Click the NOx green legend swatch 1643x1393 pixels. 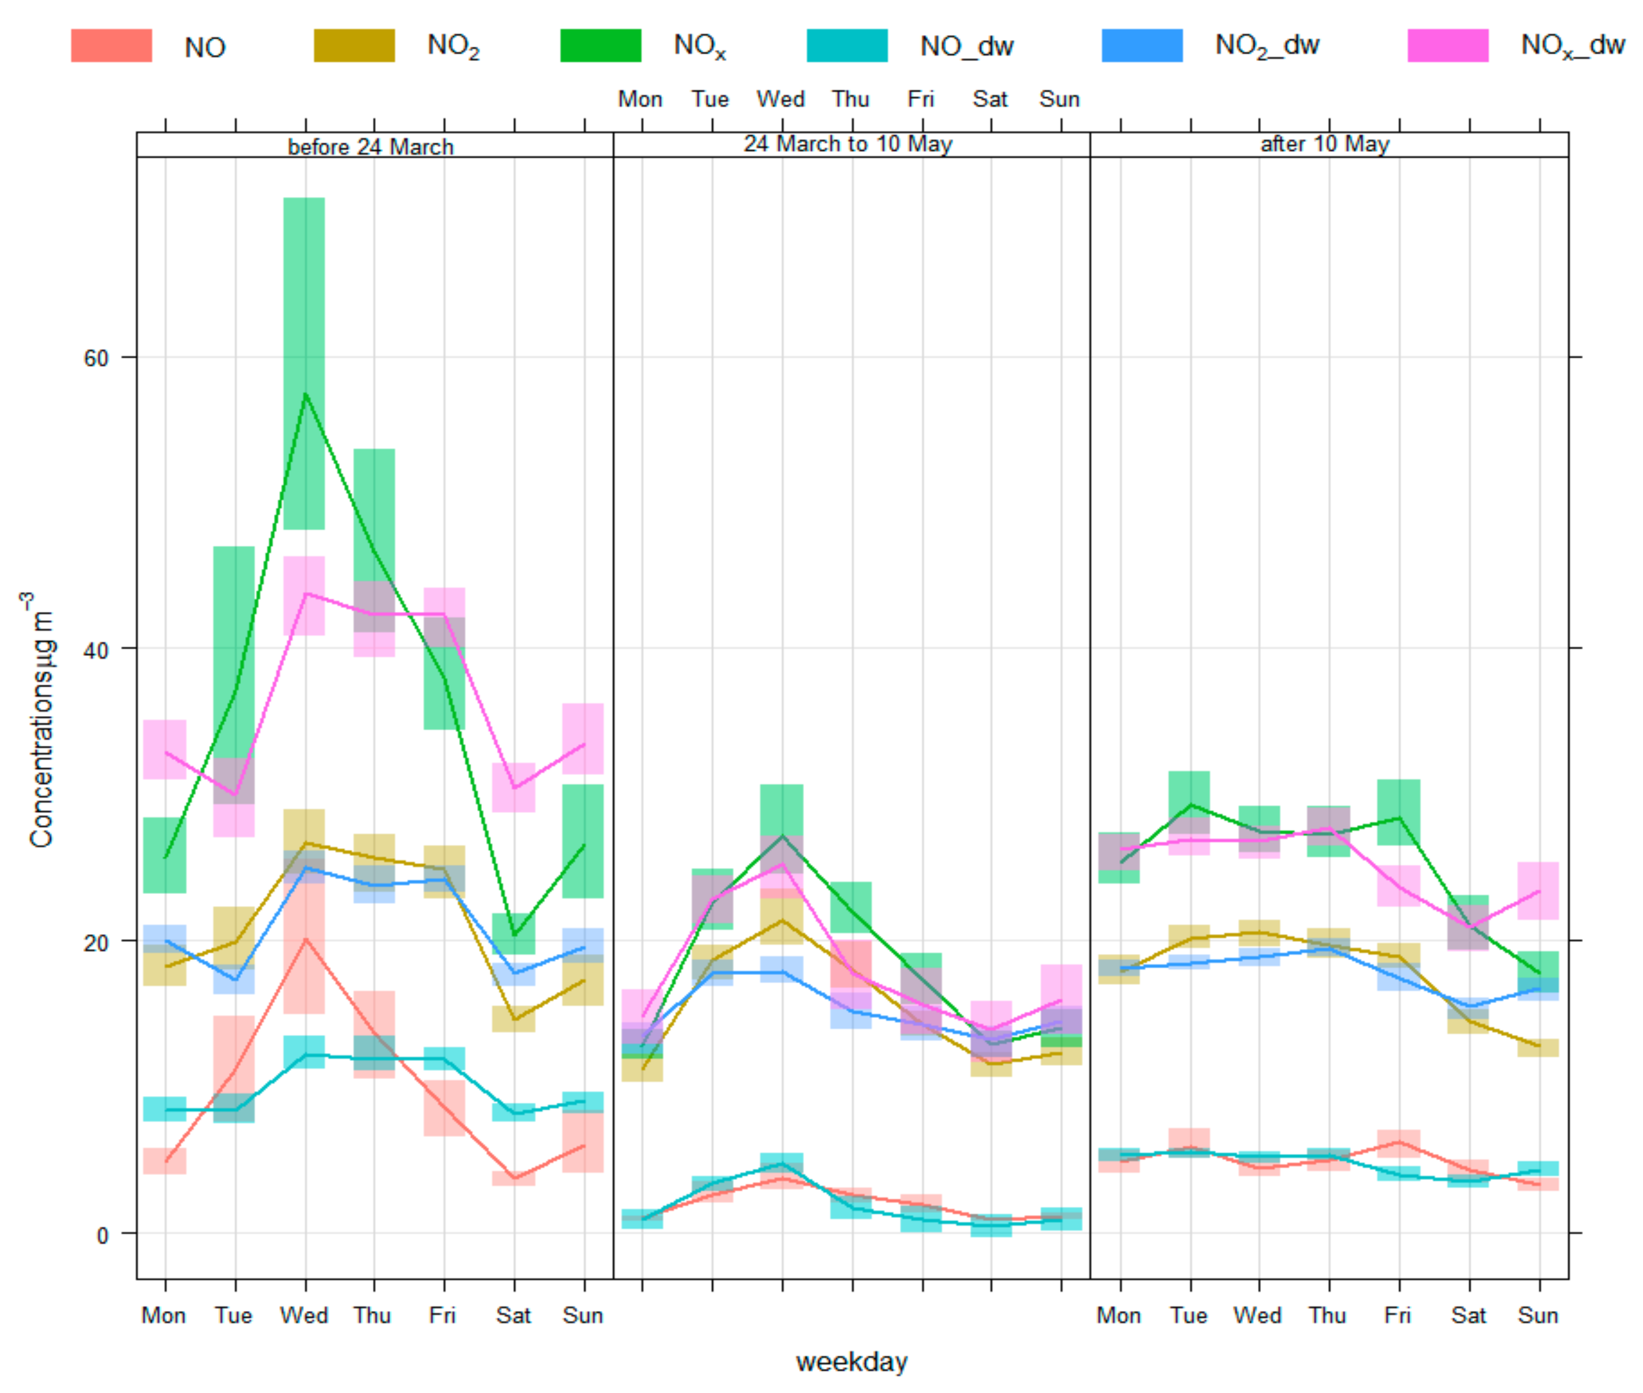600,46
